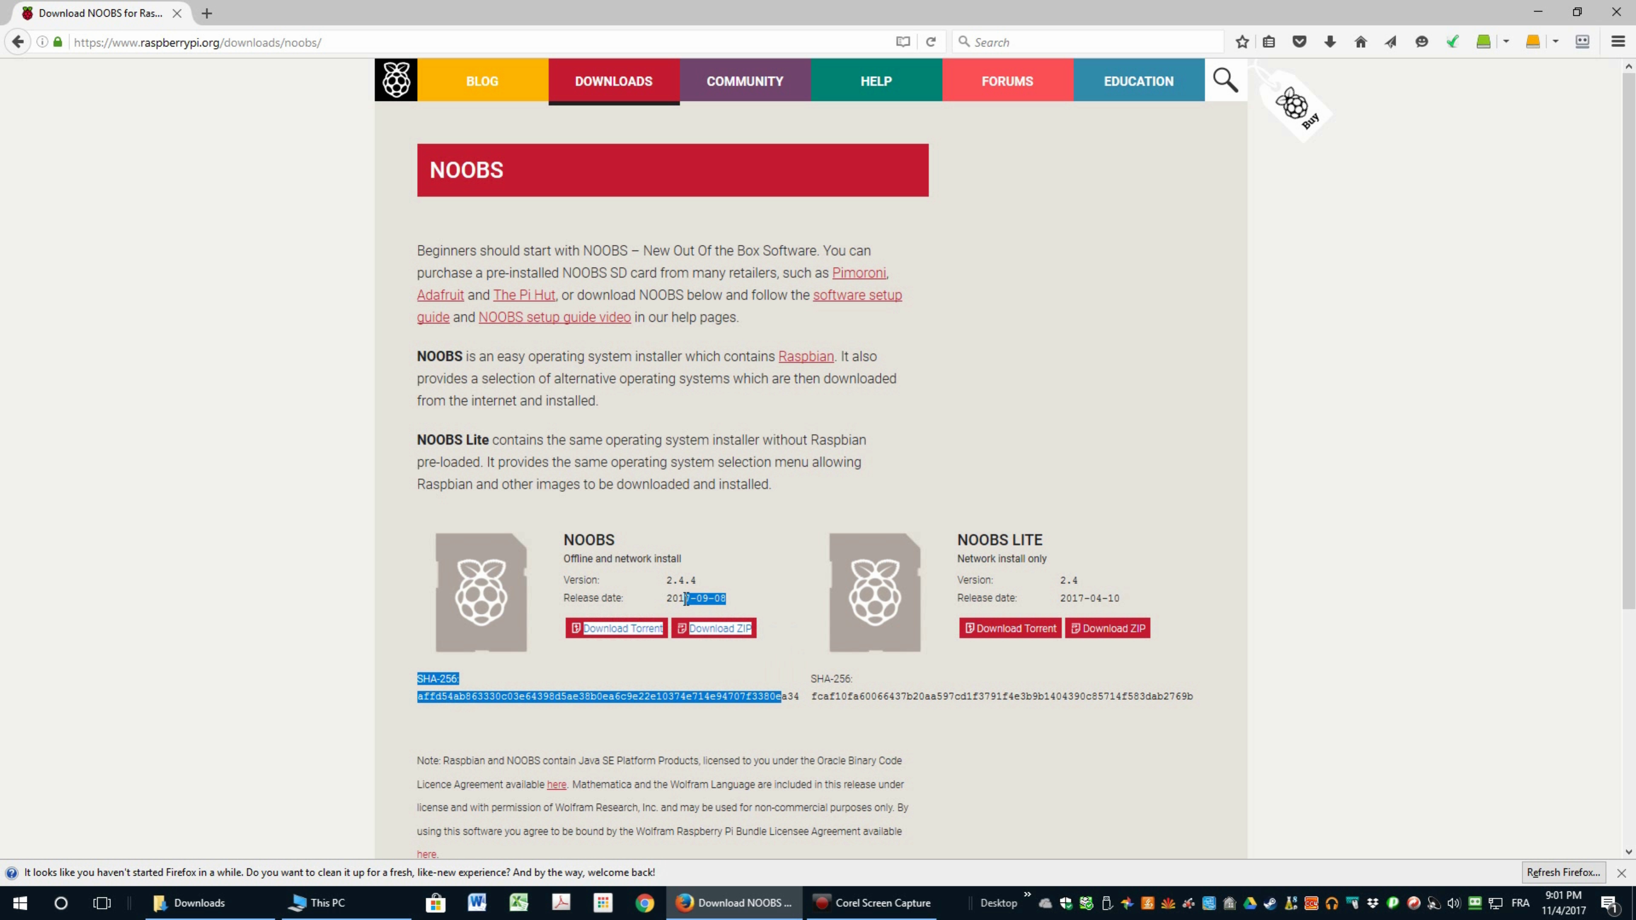Click the orange scanner extension icon
1636x920 pixels.
pos(1532,42)
